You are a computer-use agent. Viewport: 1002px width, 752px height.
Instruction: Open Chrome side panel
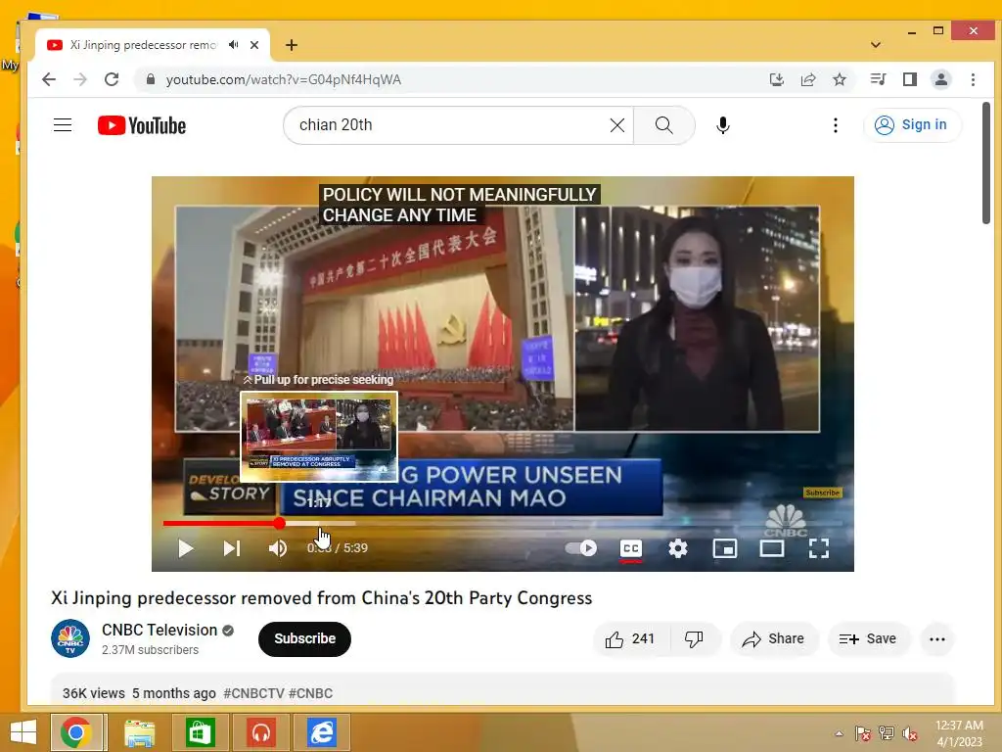coord(909,79)
